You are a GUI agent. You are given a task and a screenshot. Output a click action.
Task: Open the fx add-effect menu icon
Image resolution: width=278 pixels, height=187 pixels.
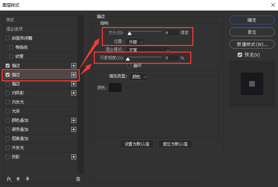(9, 179)
